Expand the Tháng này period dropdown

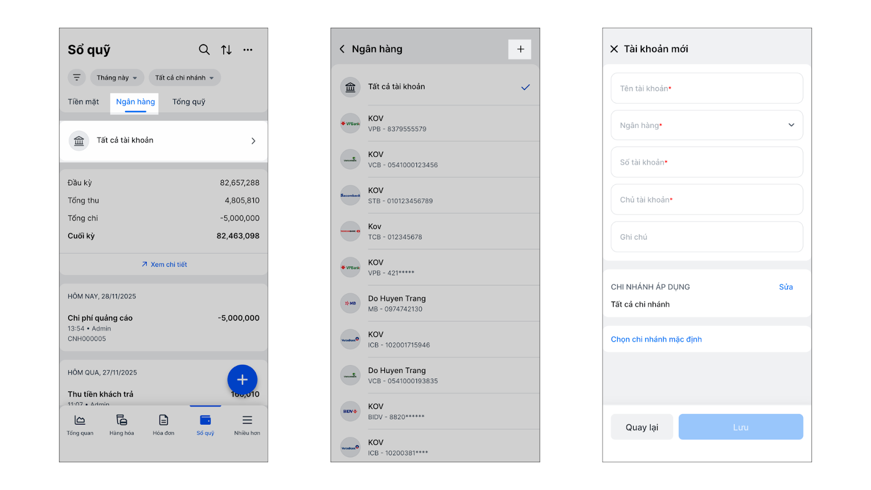tap(117, 77)
